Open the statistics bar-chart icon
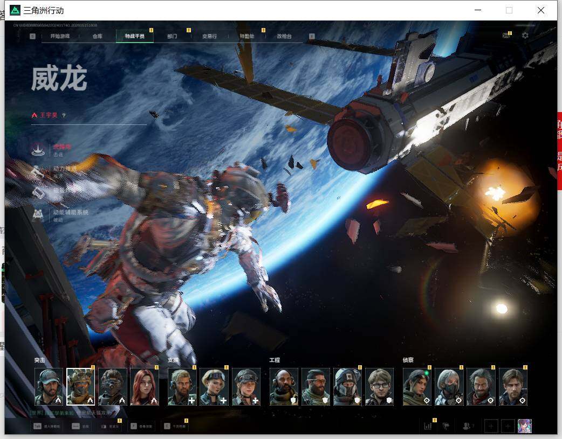Viewport: 562px width, 439px height. click(428, 426)
